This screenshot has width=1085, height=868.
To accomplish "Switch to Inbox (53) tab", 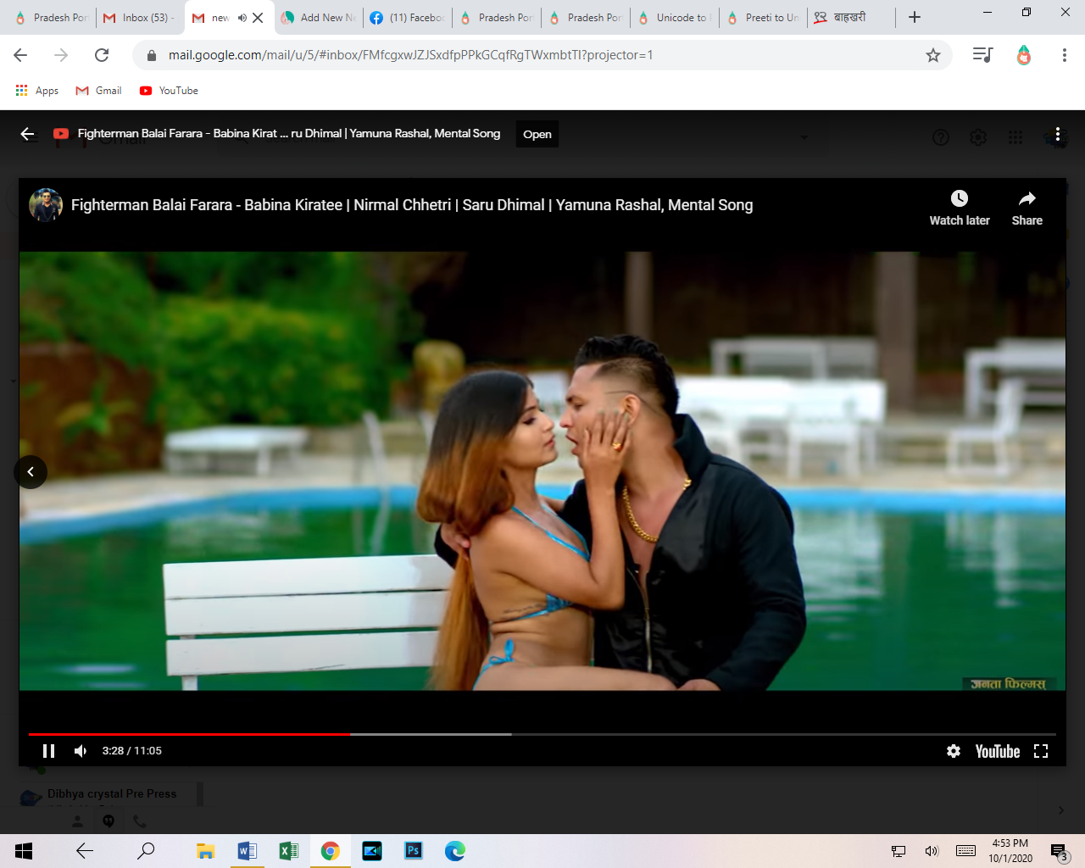I will pos(140,17).
